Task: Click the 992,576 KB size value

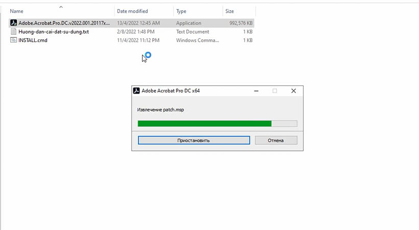Action: 241,23
